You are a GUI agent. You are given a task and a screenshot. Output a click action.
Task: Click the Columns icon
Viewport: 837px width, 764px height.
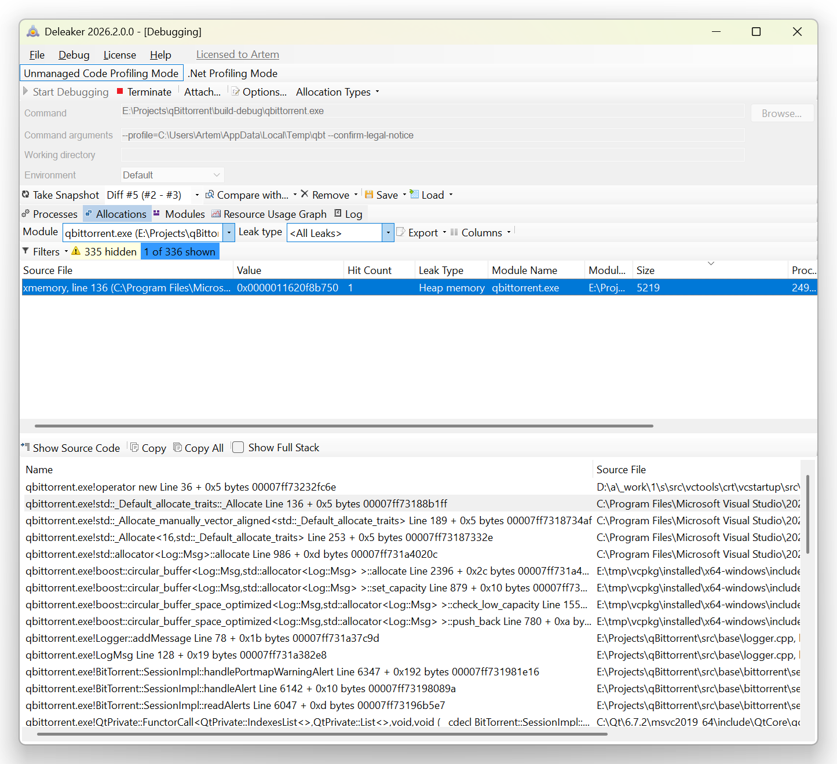click(454, 232)
